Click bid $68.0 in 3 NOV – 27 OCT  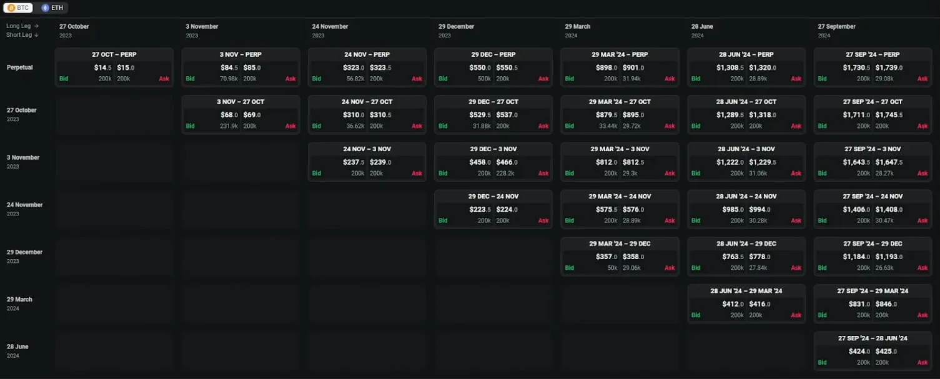click(x=229, y=115)
